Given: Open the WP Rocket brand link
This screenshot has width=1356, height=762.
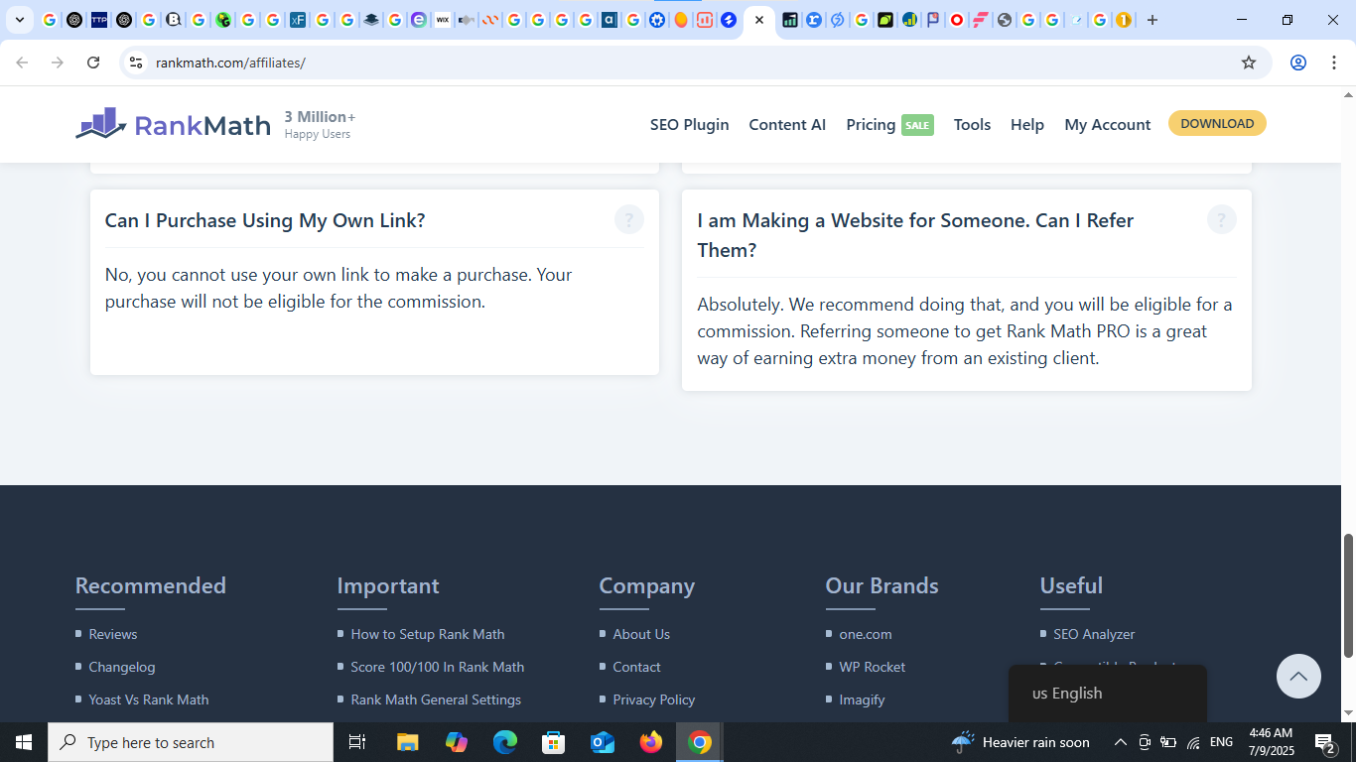Looking at the screenshot, I should pyautogui.click(x=873, y=667).
